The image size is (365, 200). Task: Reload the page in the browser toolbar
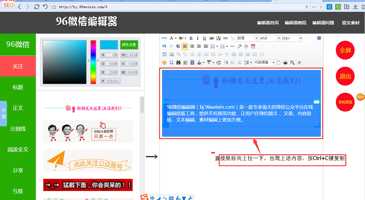(x=36, y=7)
